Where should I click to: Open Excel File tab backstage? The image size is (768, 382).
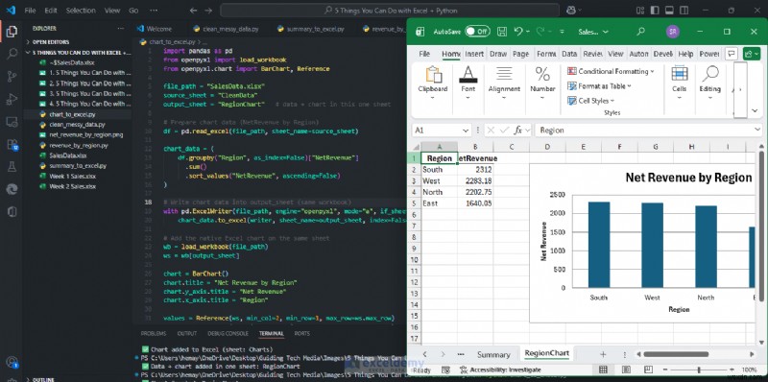click(x=424, y=54)
